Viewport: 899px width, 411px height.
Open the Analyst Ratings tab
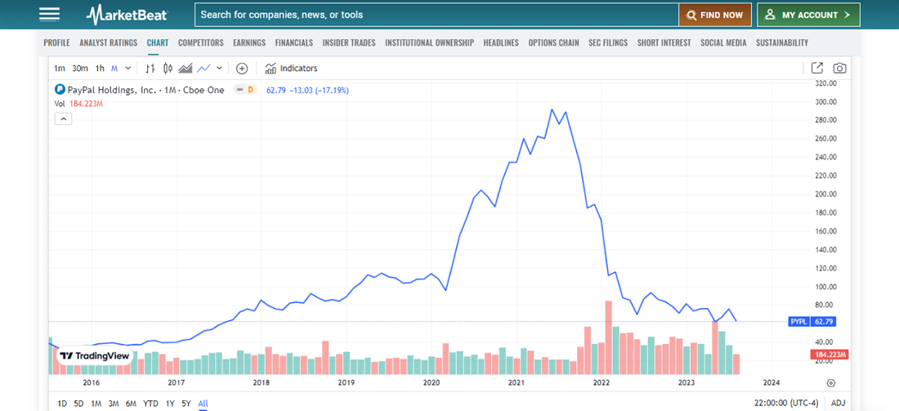point(108,42)
